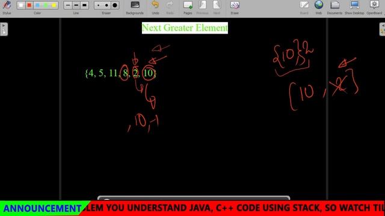This screenshot has width=385, height=216.
Task: Expand the right library panel tab
Action: coord(383,29)
